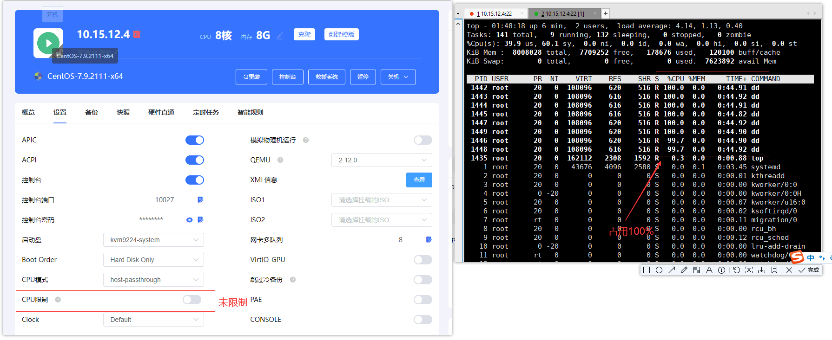Screen dimensions: 832x340
Task: Open help icon beside 模拟物理机运行
Action: (306, 140)
